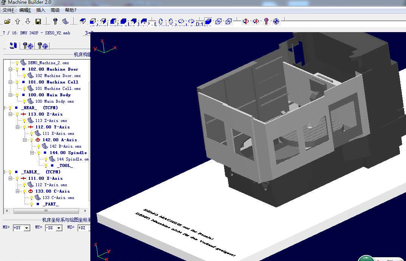Click the down arrow toolbar icon
The image size is (406, 261).
click(28, 22)
